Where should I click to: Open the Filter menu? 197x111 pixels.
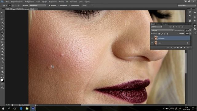(x=61, y=2)
